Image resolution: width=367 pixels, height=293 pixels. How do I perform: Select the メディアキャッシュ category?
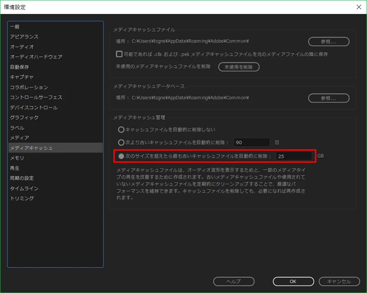pyautogui.click(x=55, y=148)
